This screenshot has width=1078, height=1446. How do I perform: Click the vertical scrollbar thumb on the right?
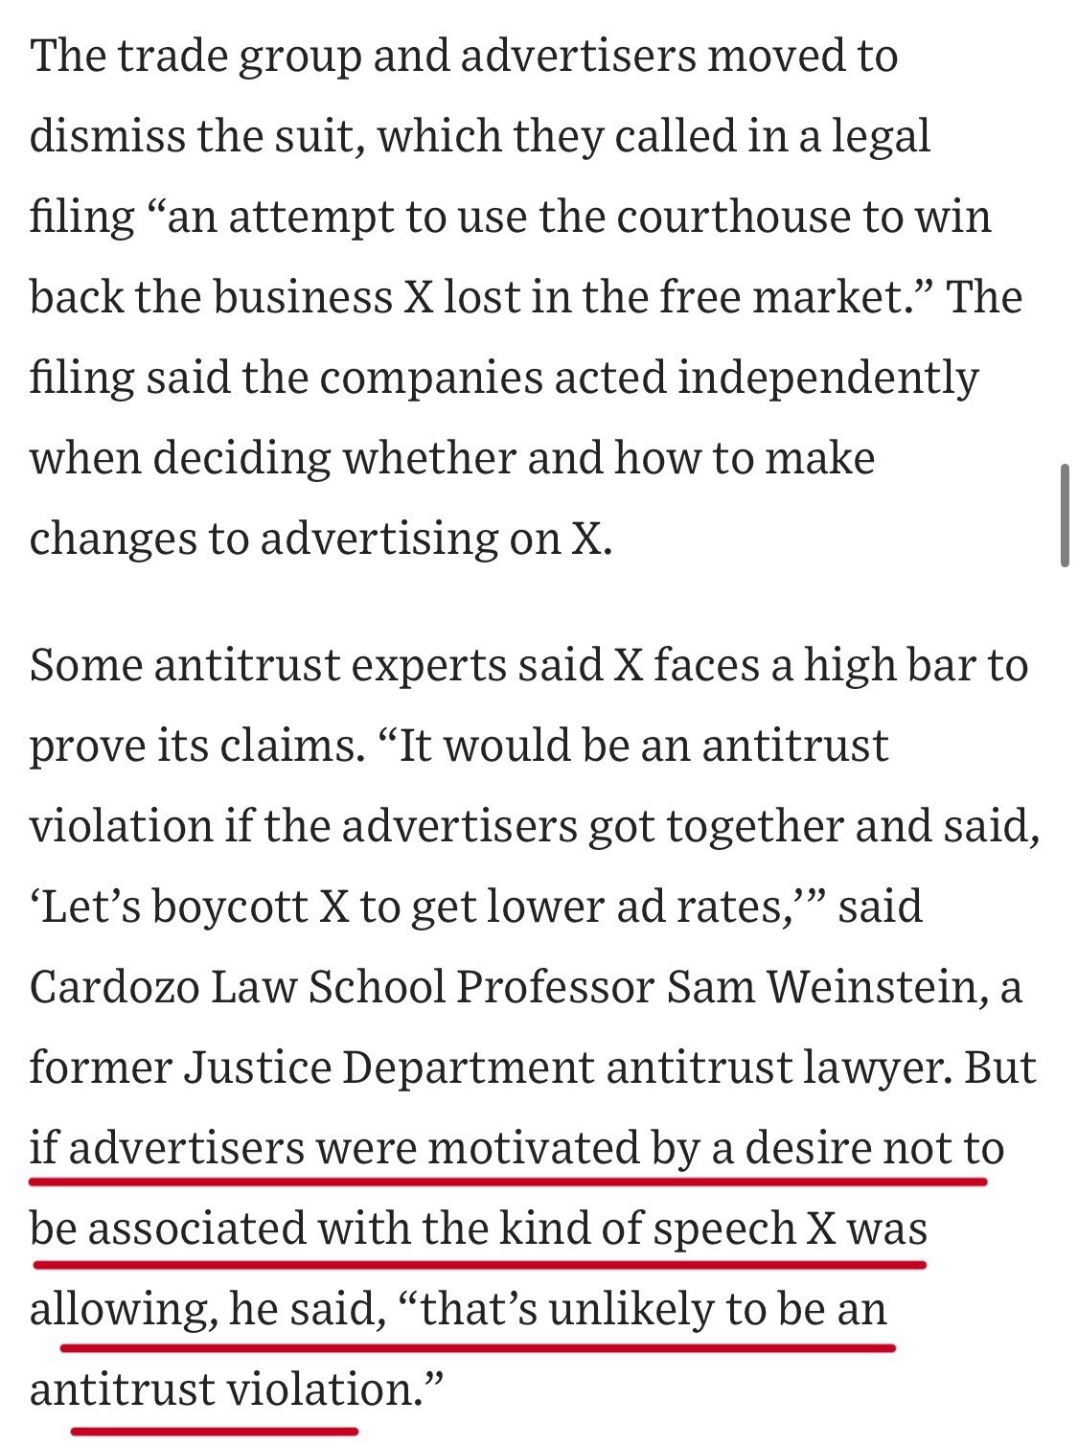point(1065,516)
